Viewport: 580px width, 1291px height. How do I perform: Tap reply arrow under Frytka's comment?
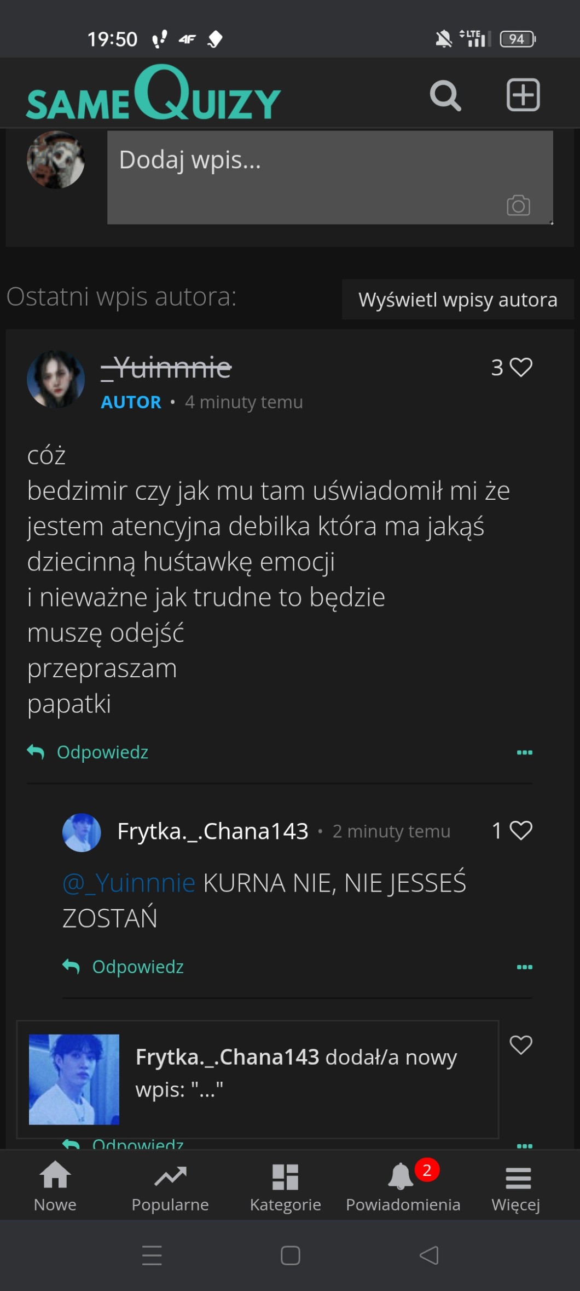(72, 966)
